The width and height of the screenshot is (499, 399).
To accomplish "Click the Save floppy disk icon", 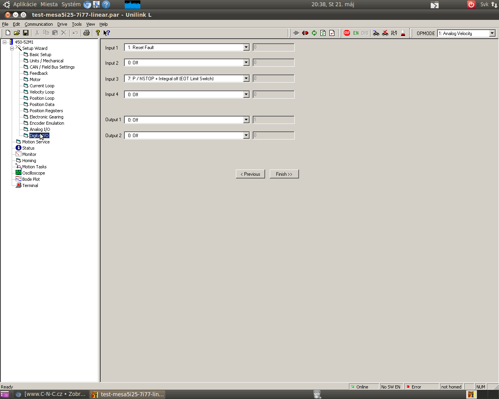I will [26, 33].
